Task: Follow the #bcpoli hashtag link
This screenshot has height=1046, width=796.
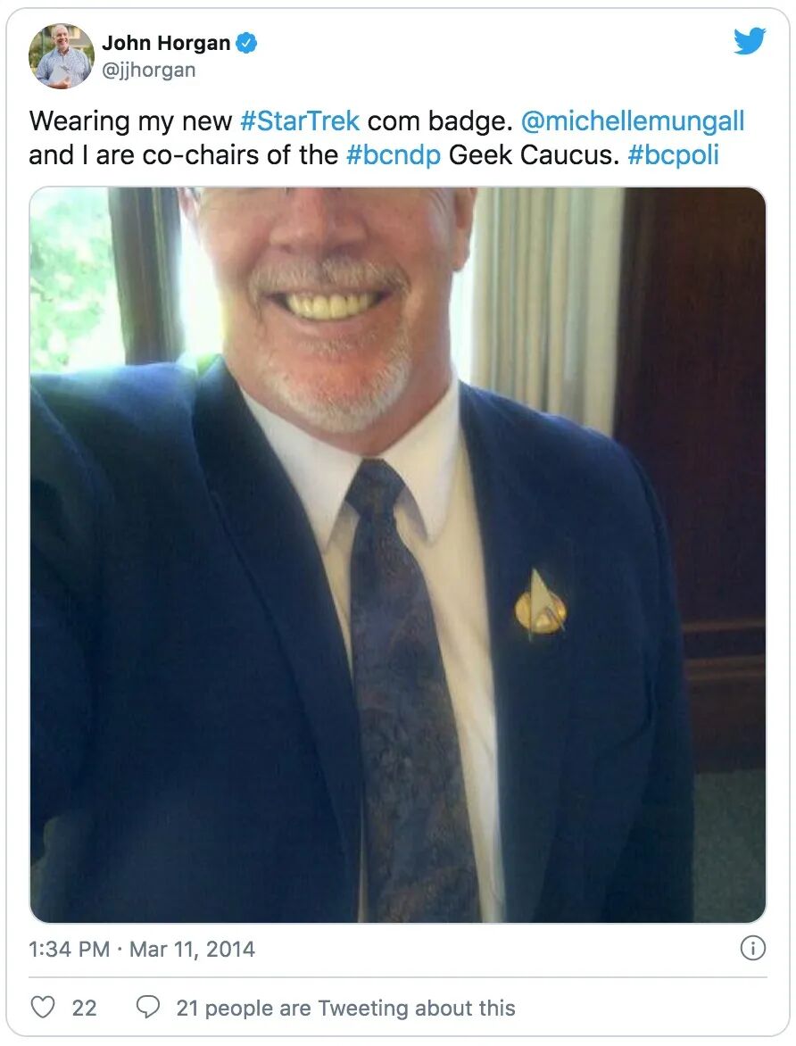Action: tap(673, 154)
